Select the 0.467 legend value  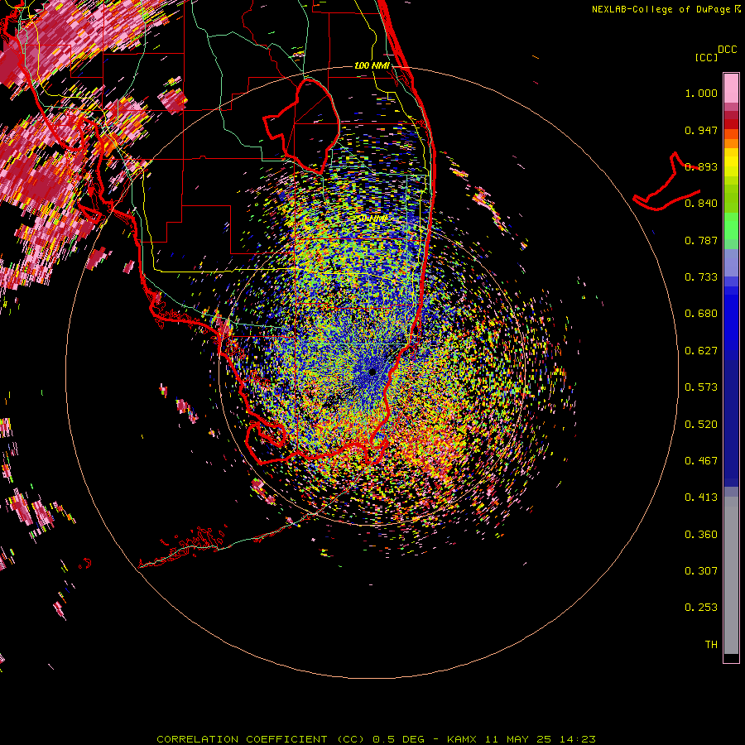click(x=701, y=461)
